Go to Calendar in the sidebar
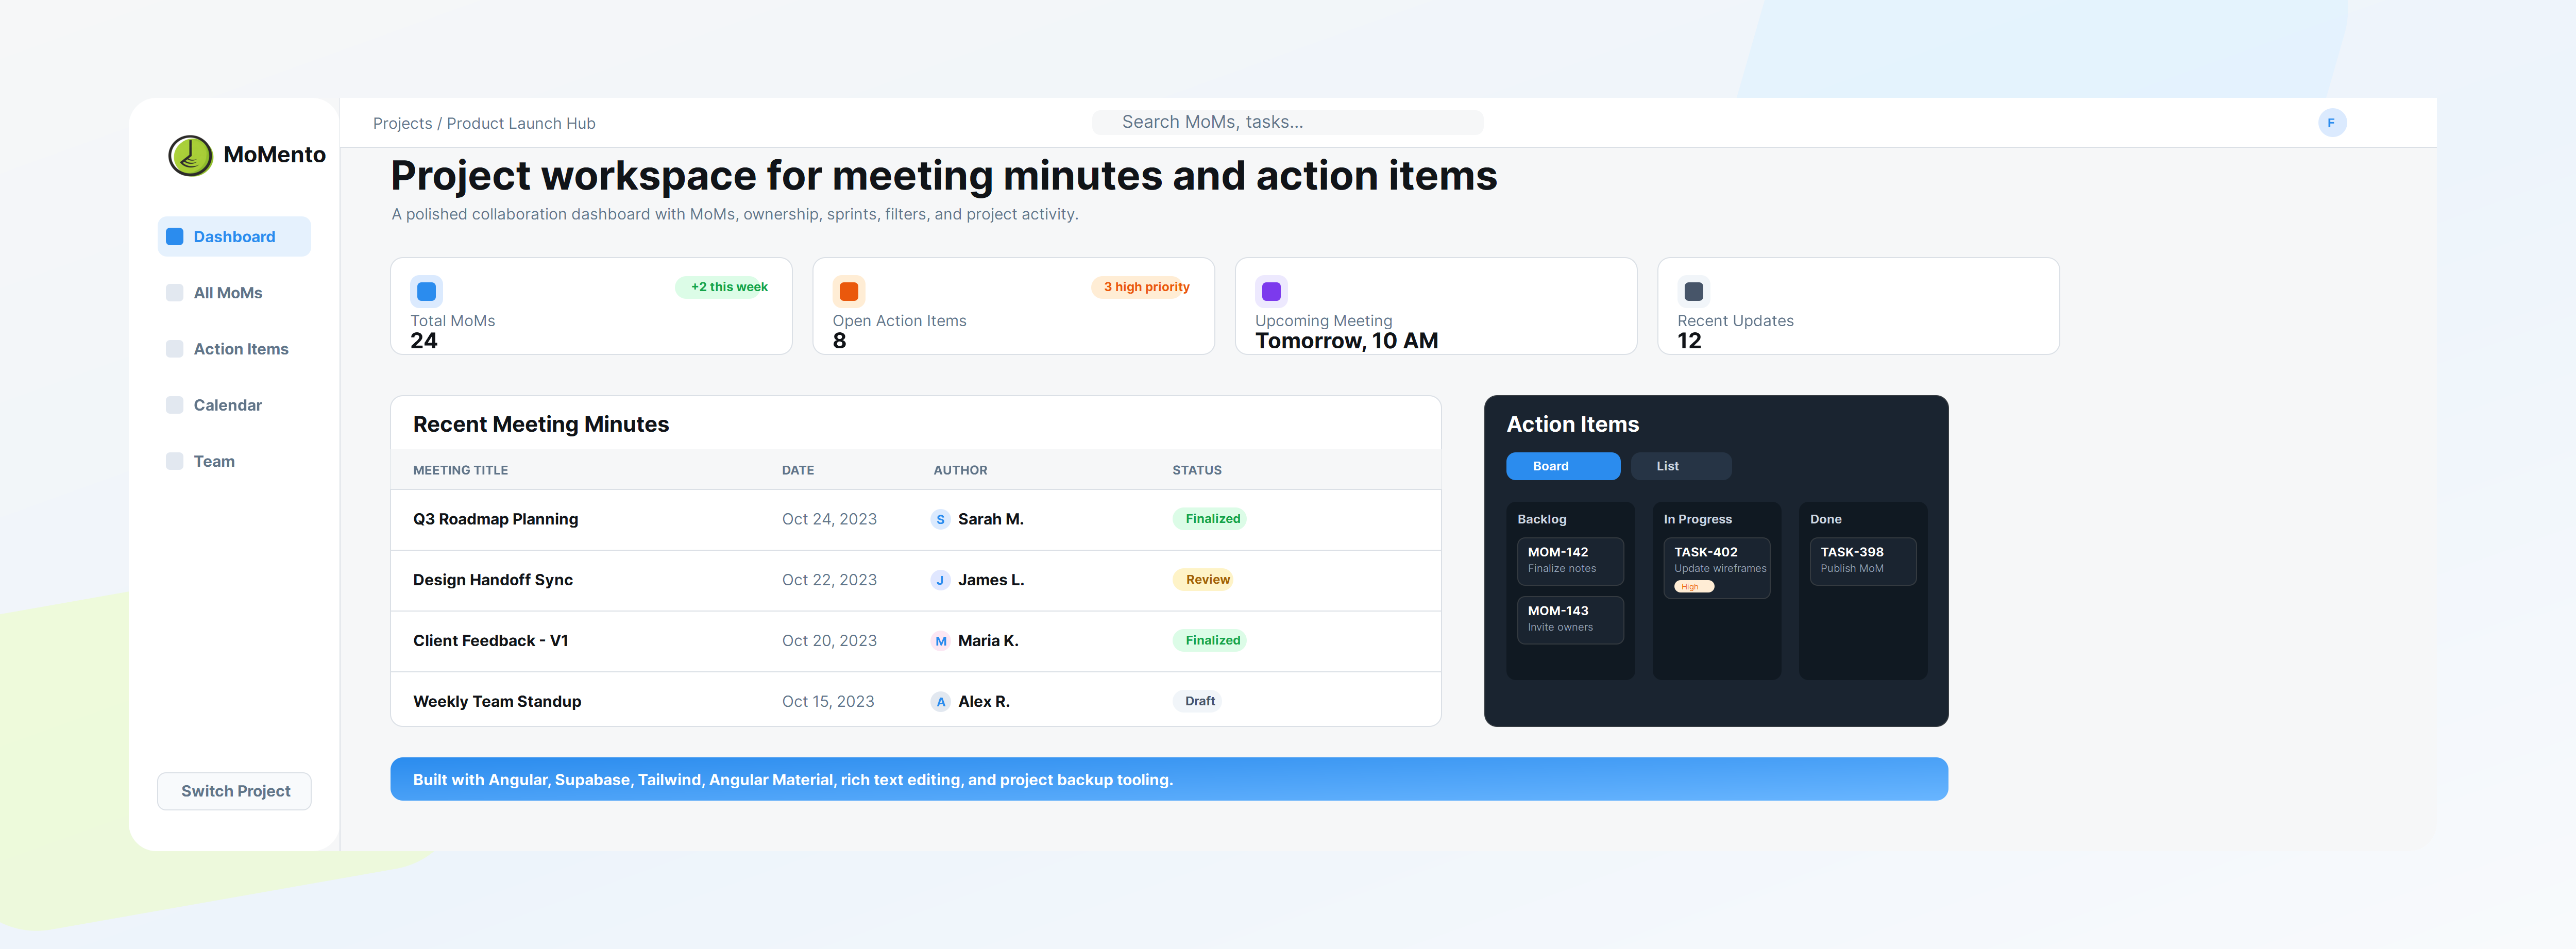The height and width of the screenshot is (949, 2576). pyautogui.click(x=227, y=405)
